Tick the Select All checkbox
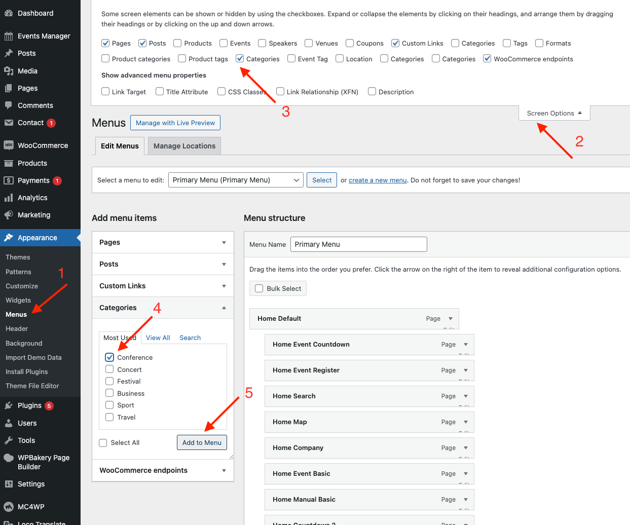 point(103,443)
